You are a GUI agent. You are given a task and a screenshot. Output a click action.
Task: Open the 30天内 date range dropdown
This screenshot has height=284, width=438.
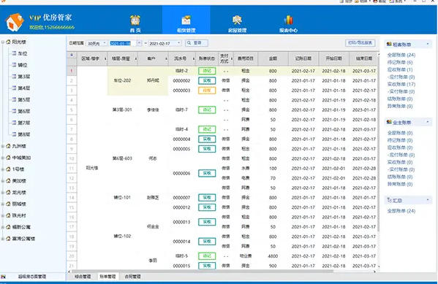pos(105,43)
